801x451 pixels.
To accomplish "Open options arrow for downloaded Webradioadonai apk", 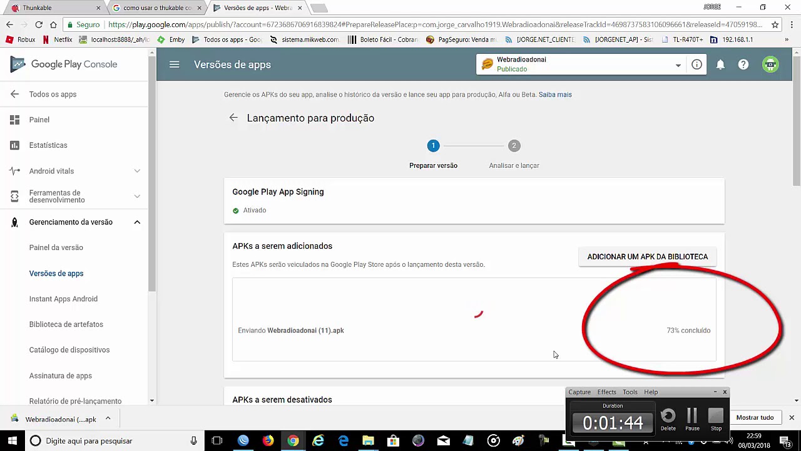I will [108, 418].
